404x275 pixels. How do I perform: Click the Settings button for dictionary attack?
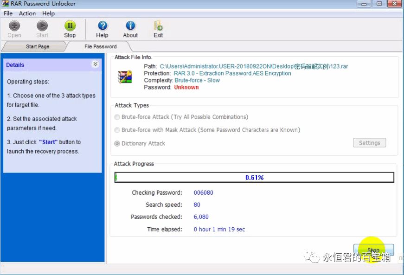pos(369,143)
